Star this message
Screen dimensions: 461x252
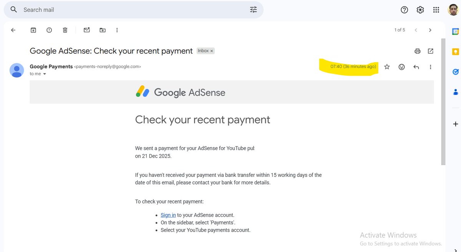click(x=387, y=67)
